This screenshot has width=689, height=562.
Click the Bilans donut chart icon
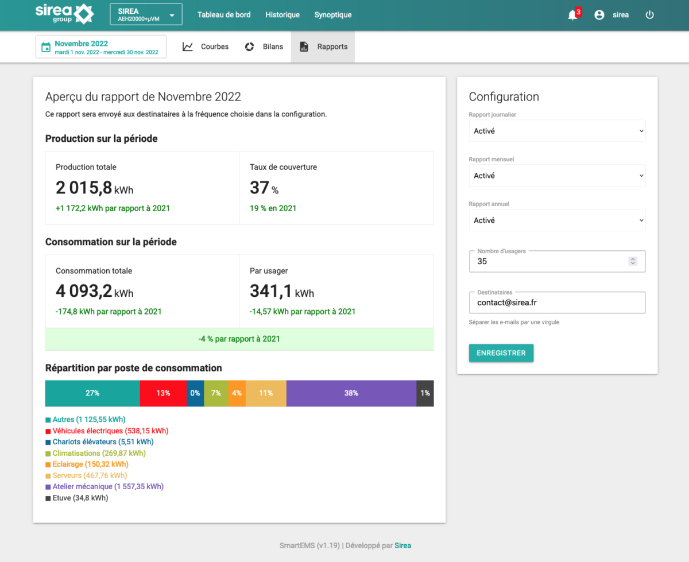click(250, 46)
